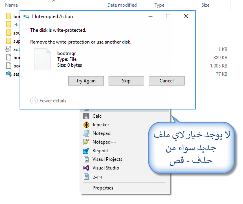
Task: Click the Size column header
Action: tap(205, 5)
